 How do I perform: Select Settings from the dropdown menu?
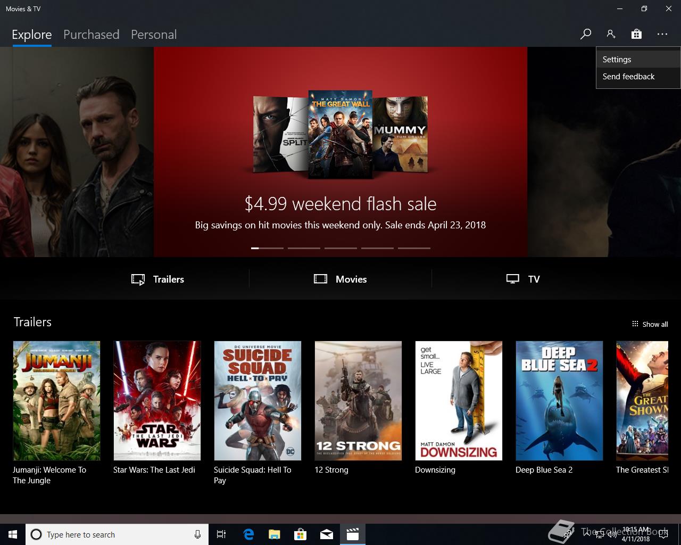[x=638, y=60]
